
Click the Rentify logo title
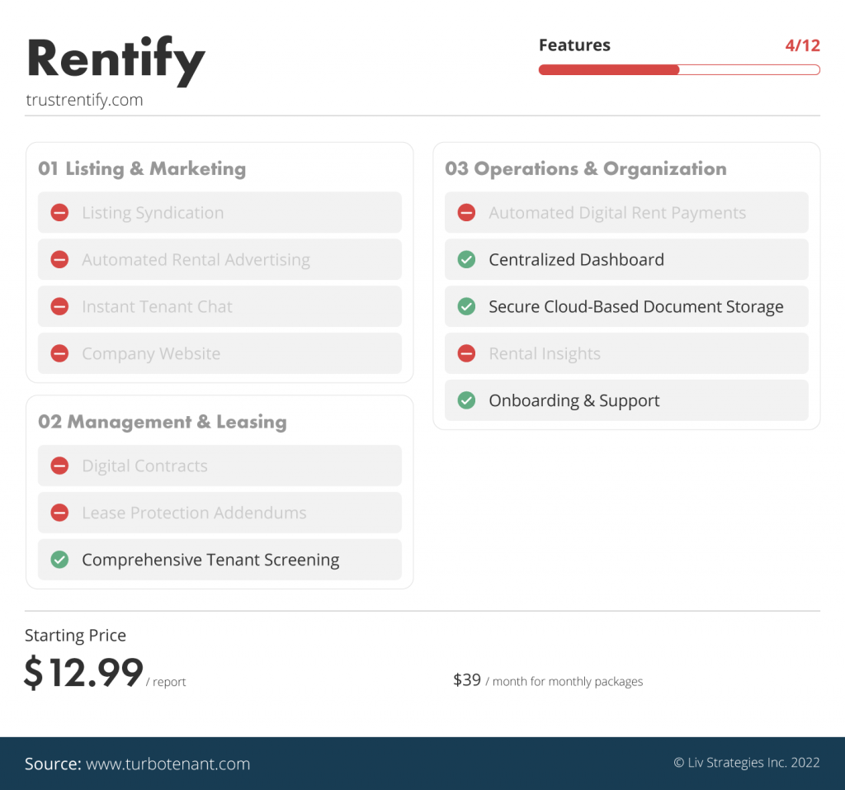click(x=116, y=60)
